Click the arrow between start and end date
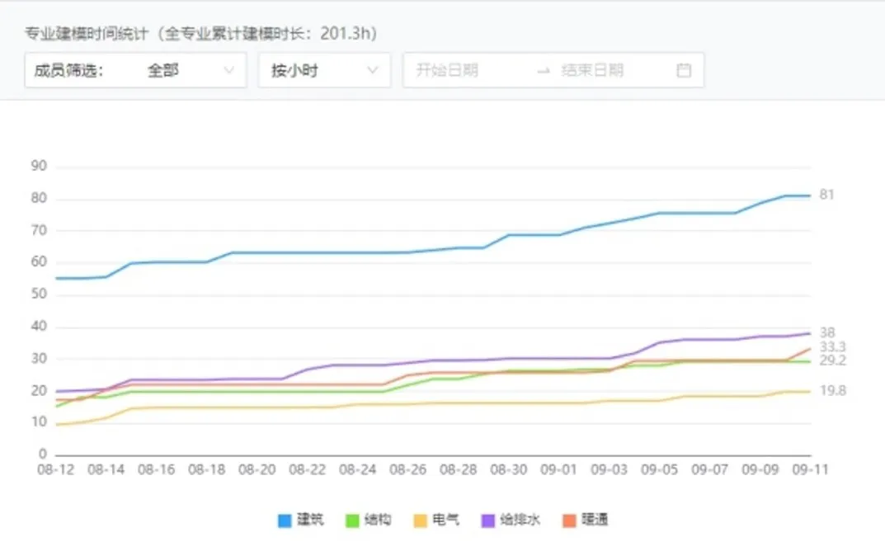Screen dimensions: 885x551 point(543,71)
